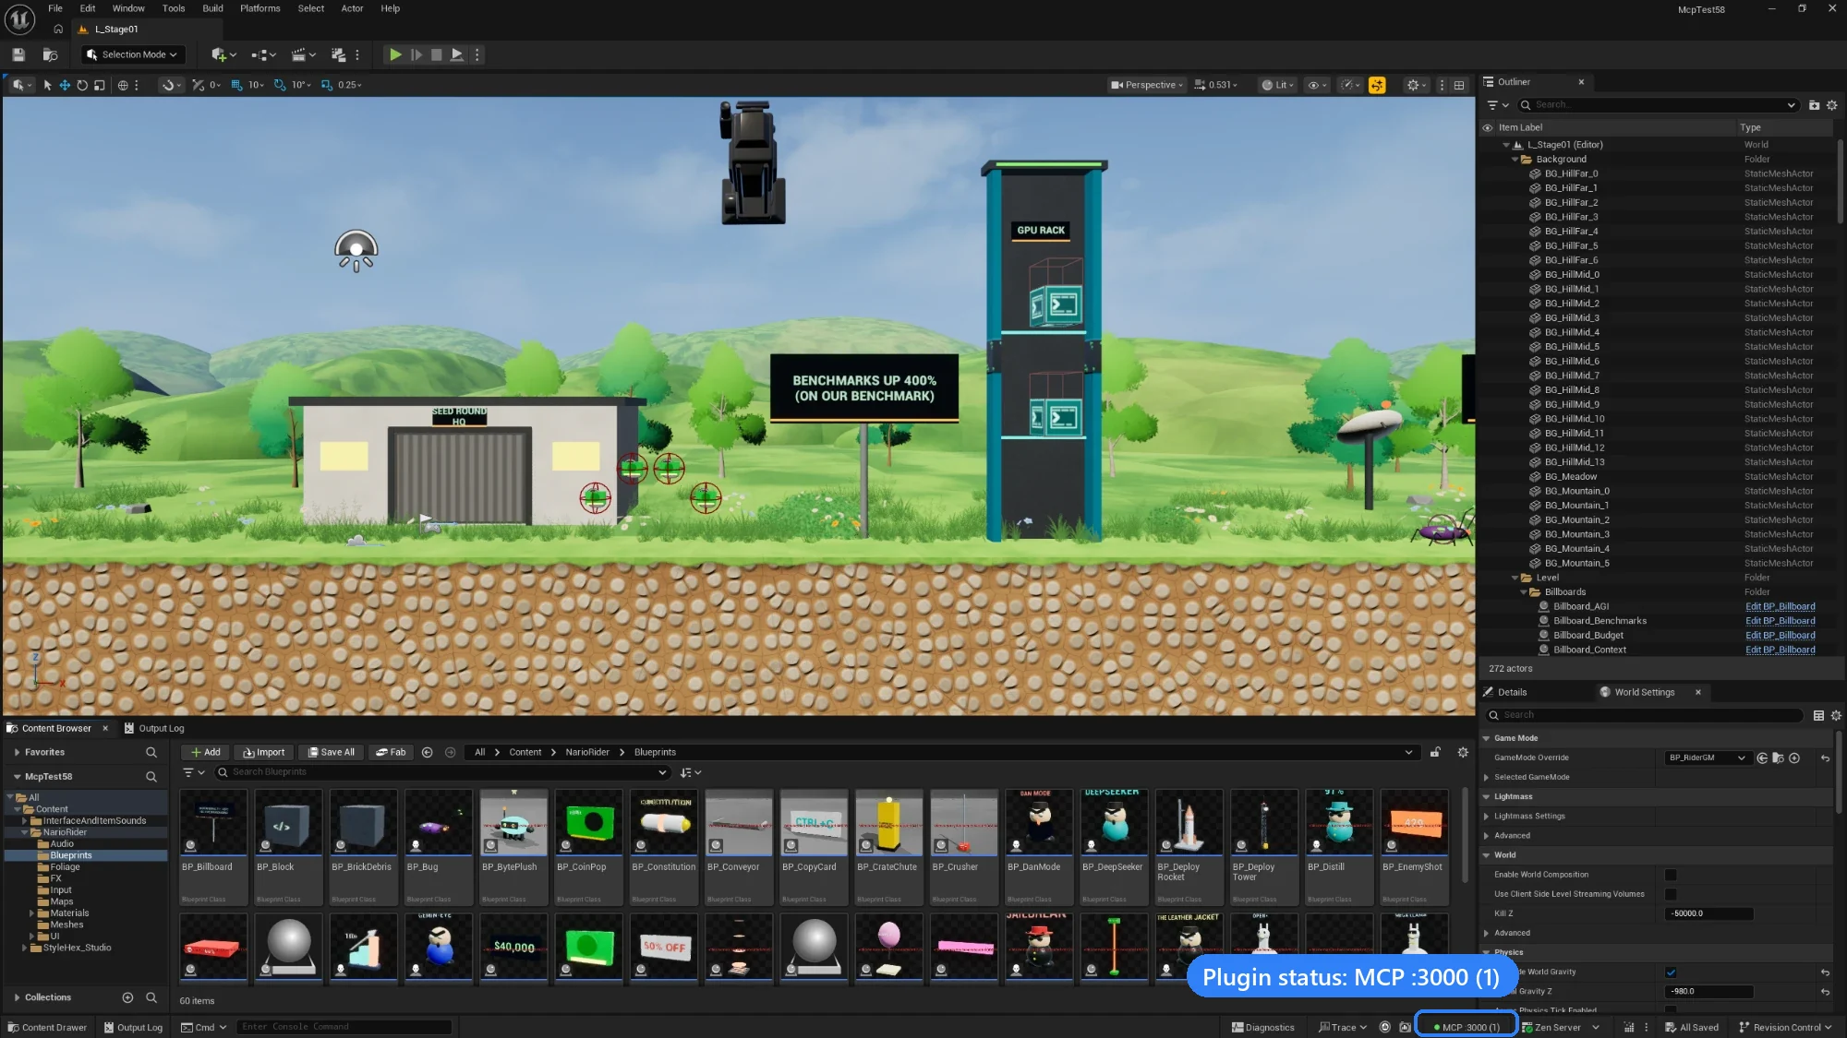The height and width of the screenshot is (1038, 1847).
Task: Expand Lightmass Settings section
Action: tap(1486, 816)
